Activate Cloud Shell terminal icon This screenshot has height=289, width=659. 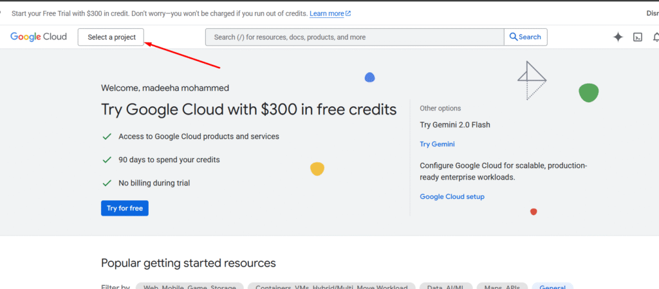pyautogui.click(x=638, y=37)
